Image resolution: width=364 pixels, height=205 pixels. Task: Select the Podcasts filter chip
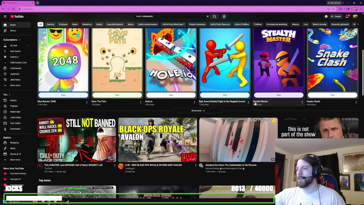pos(63,24)
